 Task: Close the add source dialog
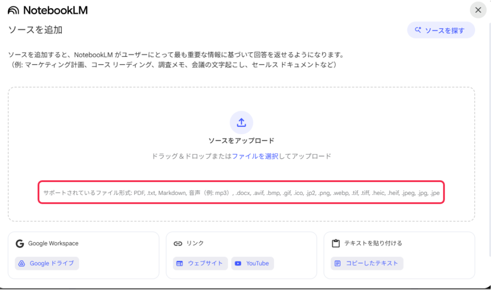[478, 10]
